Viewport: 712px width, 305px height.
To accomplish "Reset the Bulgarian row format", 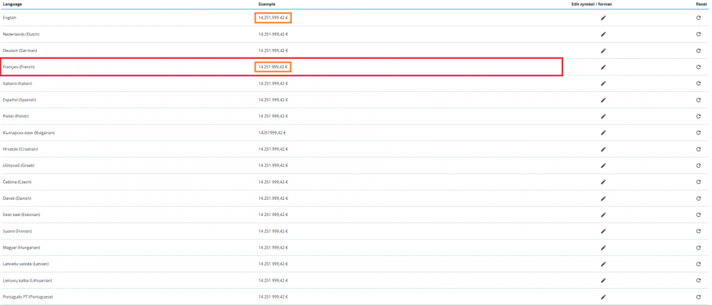I will pos(698,133).
